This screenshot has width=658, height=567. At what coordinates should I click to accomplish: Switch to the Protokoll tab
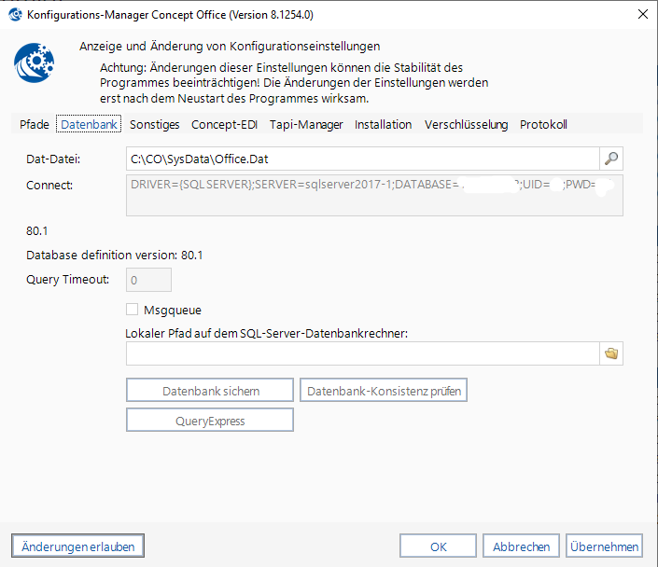tap(543, 124)
